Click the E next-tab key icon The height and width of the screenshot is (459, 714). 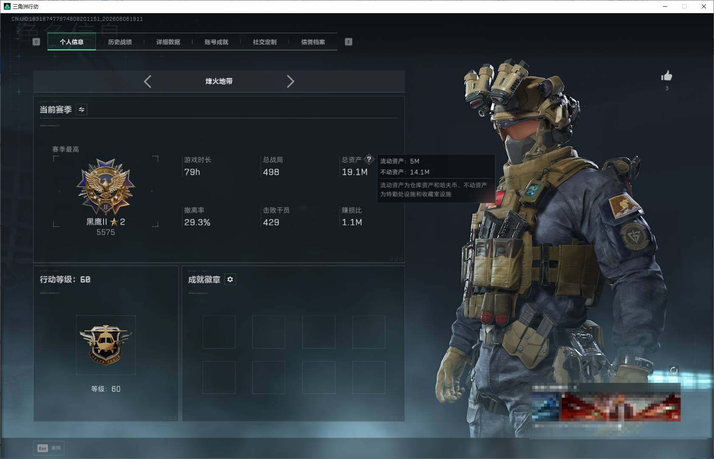click(x=349, y=42)
